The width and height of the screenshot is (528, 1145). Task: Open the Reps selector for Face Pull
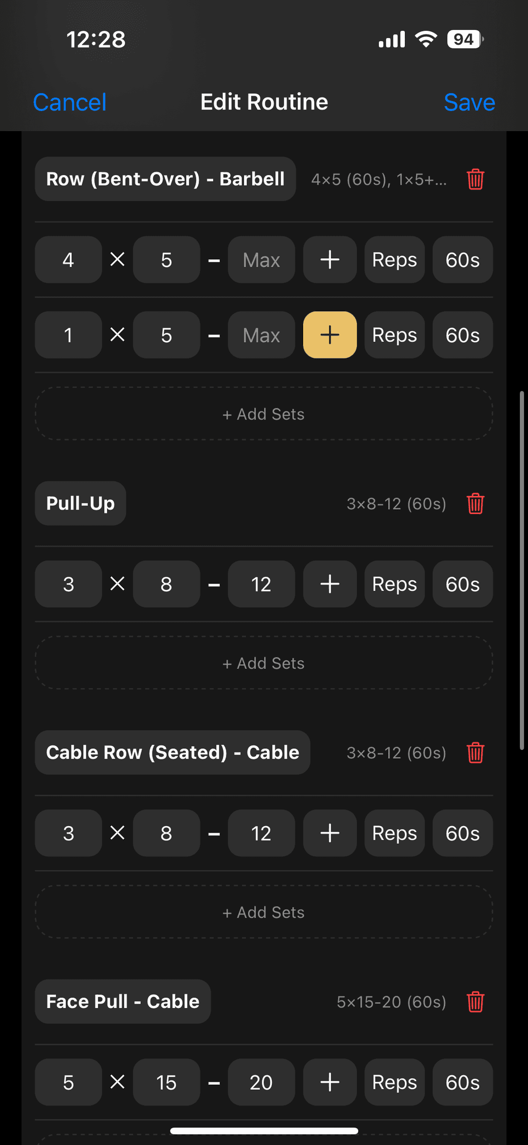(x=394, y=1082)
